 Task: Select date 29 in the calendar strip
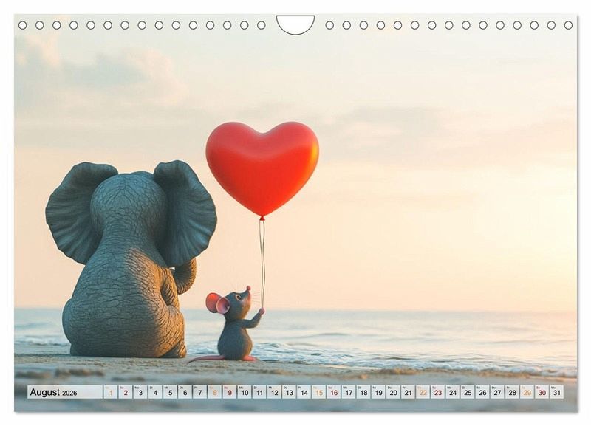point(527,392)
